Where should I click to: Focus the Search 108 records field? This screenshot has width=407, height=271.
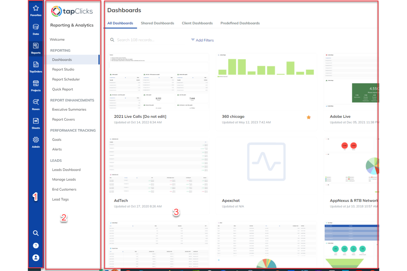147,40
